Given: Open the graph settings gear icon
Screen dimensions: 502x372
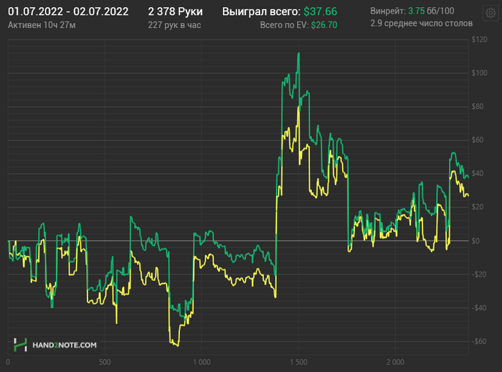Looking at the screenshot, I should pos(491,13).
